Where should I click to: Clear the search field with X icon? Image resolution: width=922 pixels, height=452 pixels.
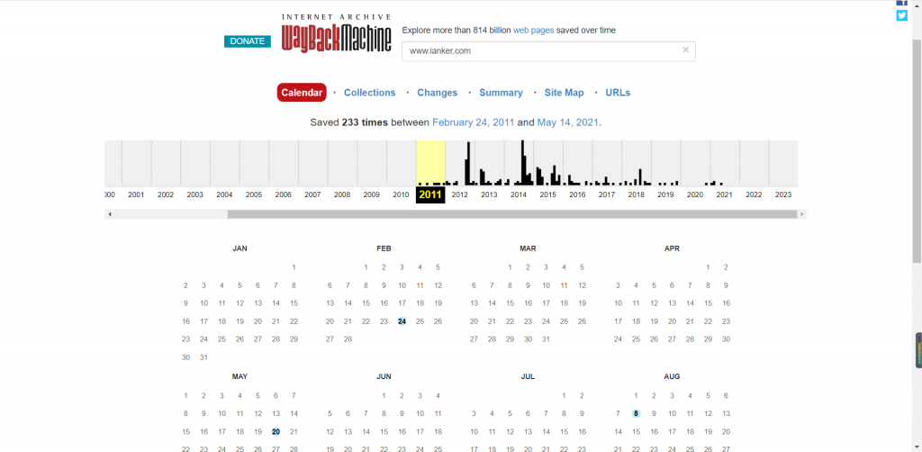pos(685,50)
